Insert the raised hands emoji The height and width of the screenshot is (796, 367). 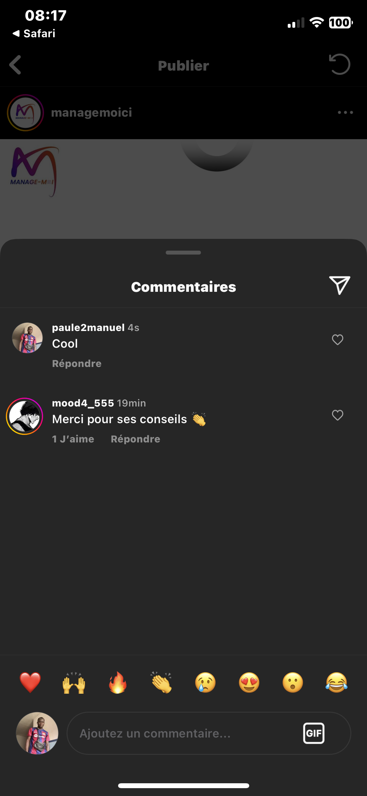74,683
